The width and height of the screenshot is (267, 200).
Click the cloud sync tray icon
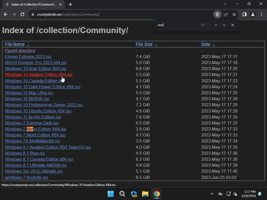pos(220,194)
